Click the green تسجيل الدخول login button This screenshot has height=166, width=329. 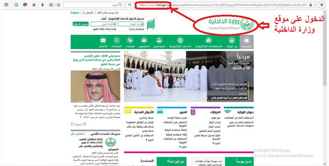click(x=81, y=24)
